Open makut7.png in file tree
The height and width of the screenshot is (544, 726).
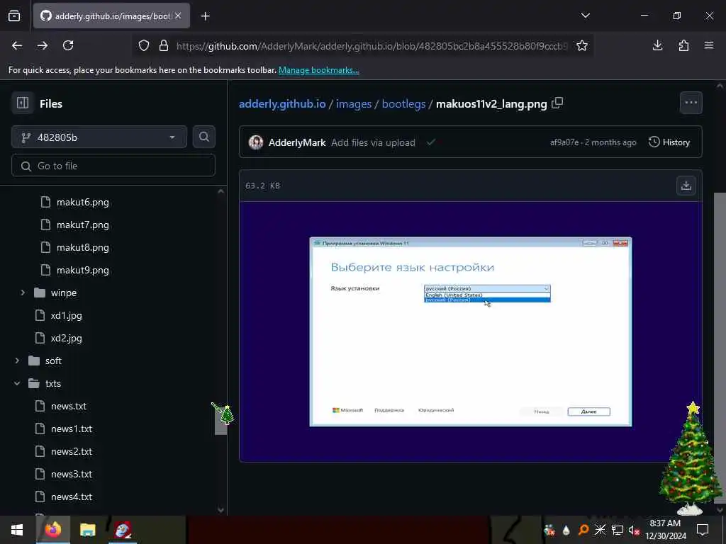[x=83, y=225]
